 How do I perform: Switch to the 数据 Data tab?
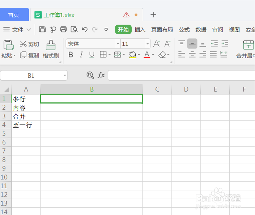tap(201, 30)
